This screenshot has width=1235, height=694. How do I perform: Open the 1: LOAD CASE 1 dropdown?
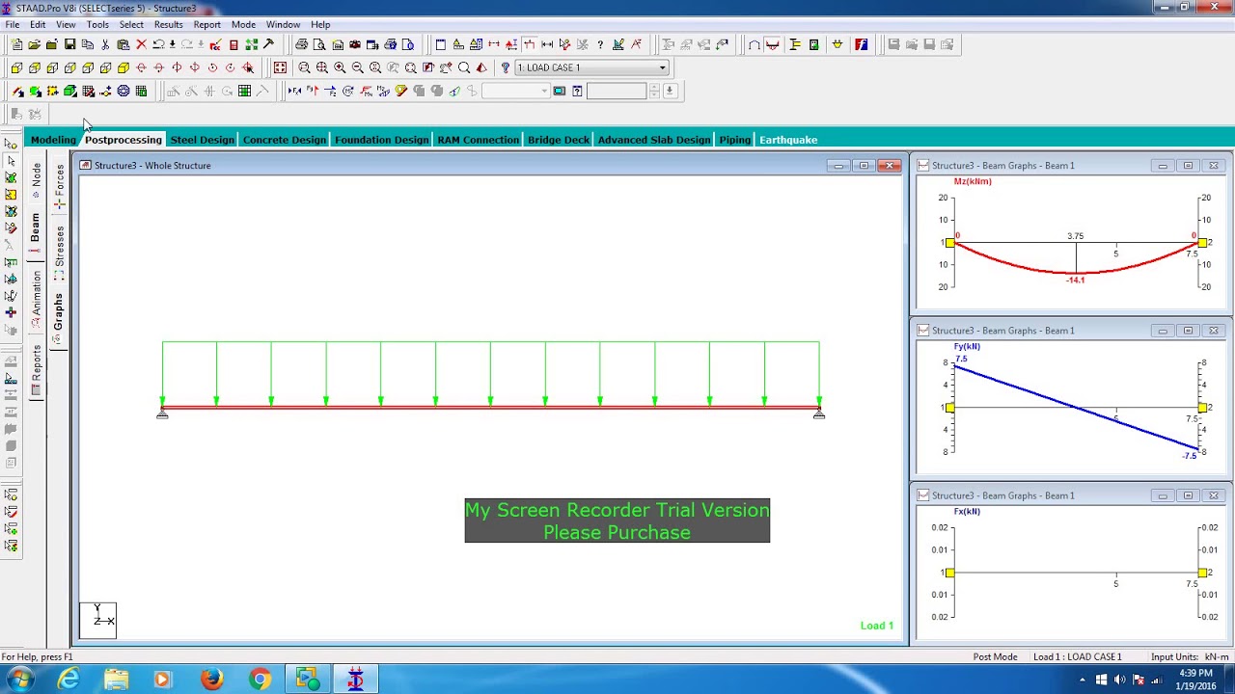click(591, 67)
